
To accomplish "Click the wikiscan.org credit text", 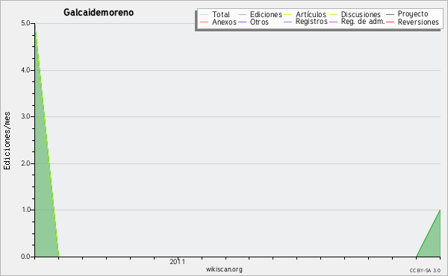I will coord(224,269).
